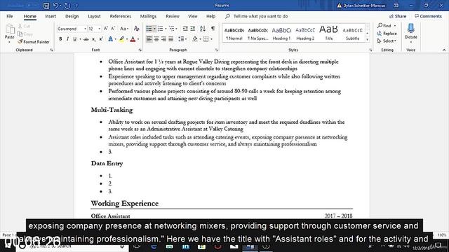
Task: Apply the Subtitle style
Action: click(x=352, y=34)
